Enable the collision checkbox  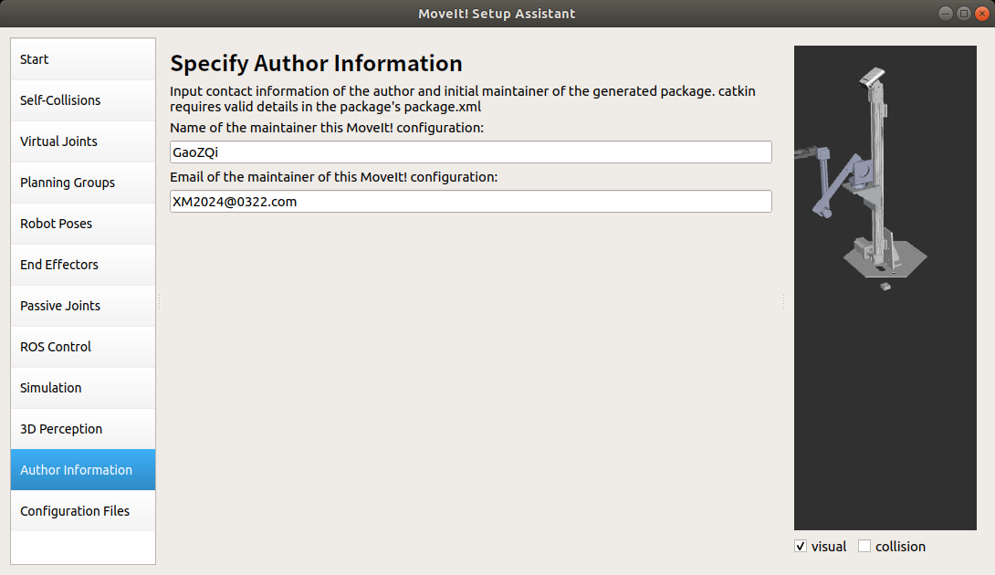(x=864, y=547)
